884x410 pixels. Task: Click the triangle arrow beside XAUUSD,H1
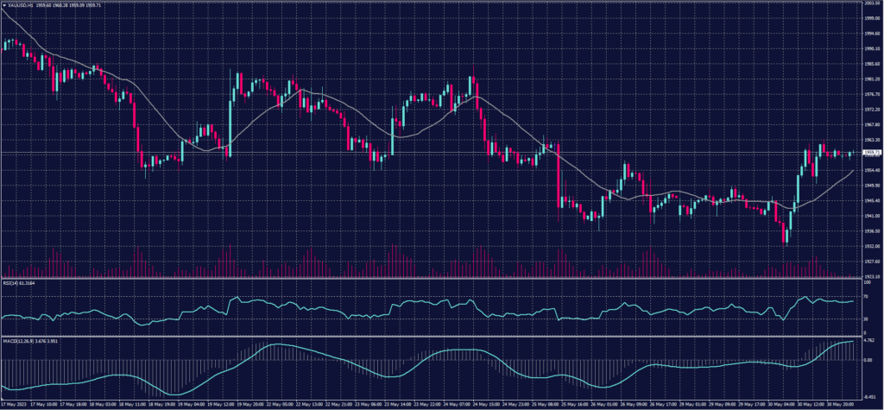pyautogui.click(x=3, y=4)
